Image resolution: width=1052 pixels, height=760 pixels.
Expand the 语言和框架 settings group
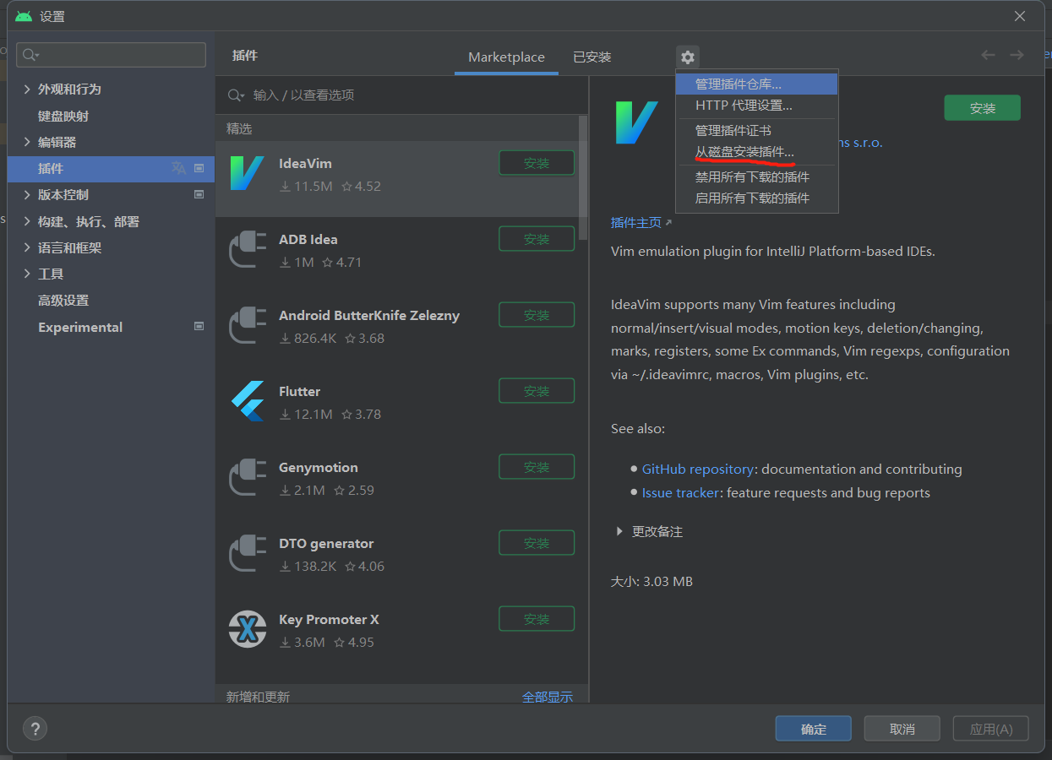28,247
